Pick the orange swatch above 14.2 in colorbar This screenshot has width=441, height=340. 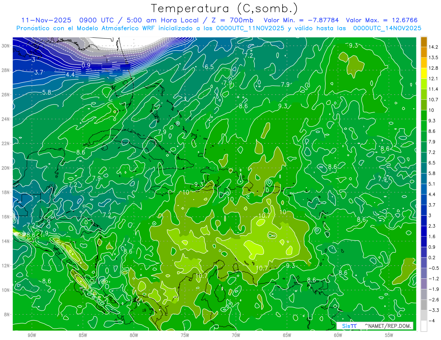(424, 42)
